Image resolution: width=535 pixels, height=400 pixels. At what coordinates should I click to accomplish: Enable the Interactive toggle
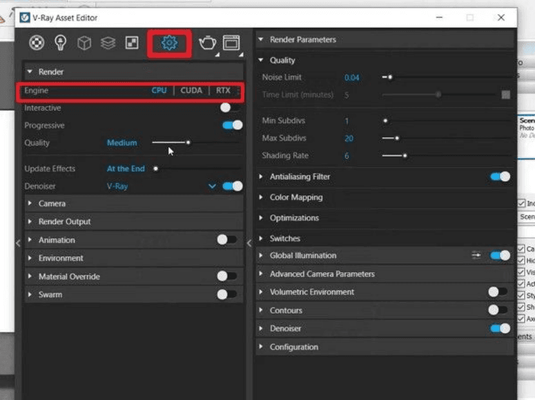(x=230, y=108)
